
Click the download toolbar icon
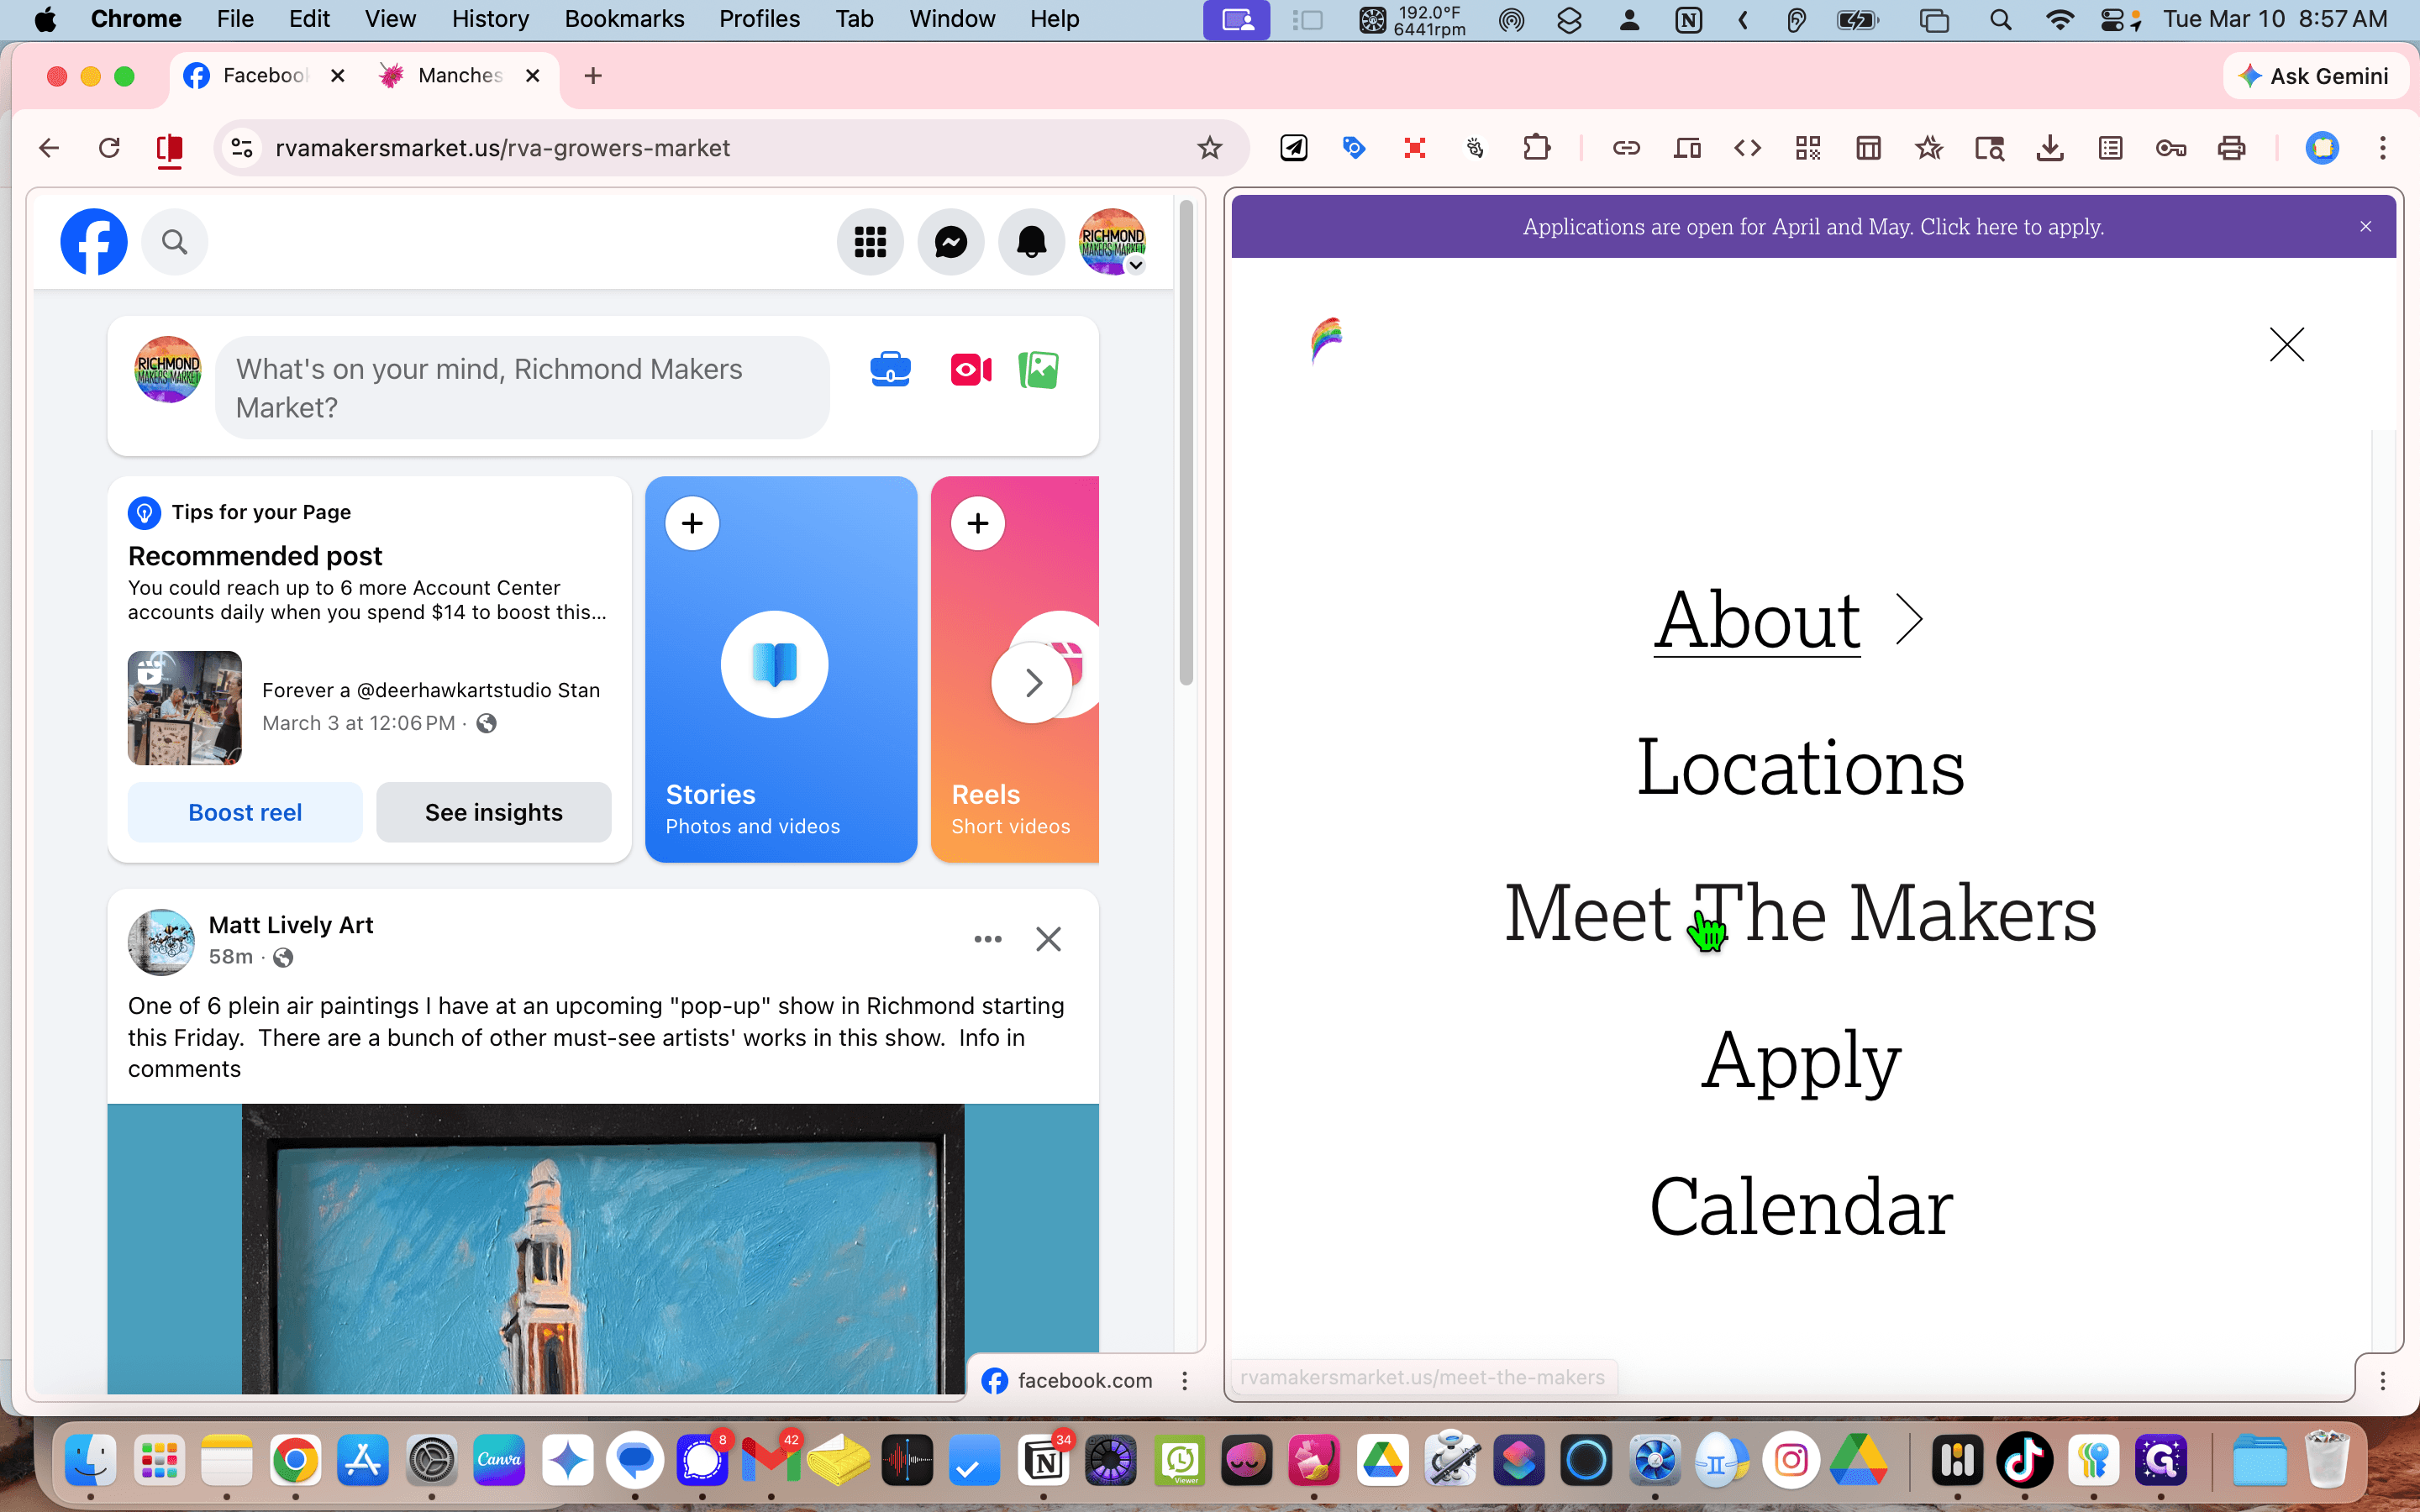2050,148
